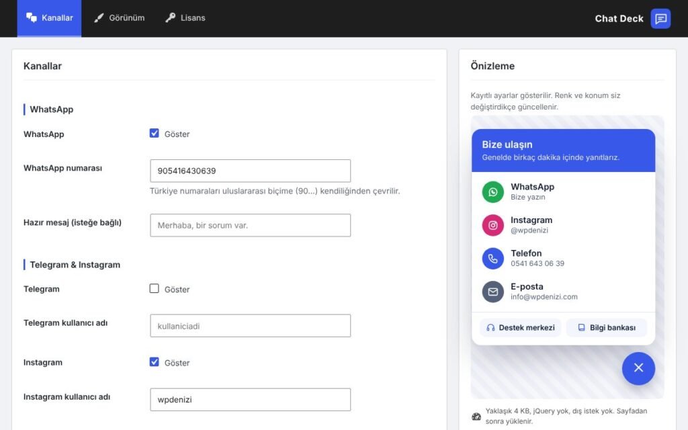Click the 'info@wpdenizi.com' email text

[x=544, y=297]
